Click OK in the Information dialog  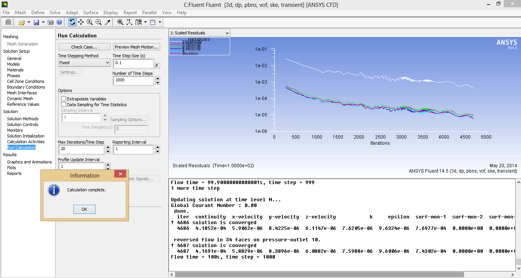tap(84, 209)
